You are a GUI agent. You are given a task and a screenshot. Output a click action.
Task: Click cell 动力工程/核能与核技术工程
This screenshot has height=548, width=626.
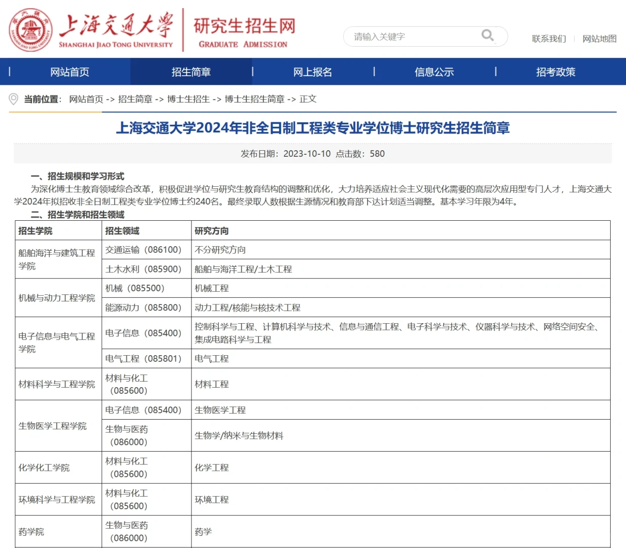401,307
